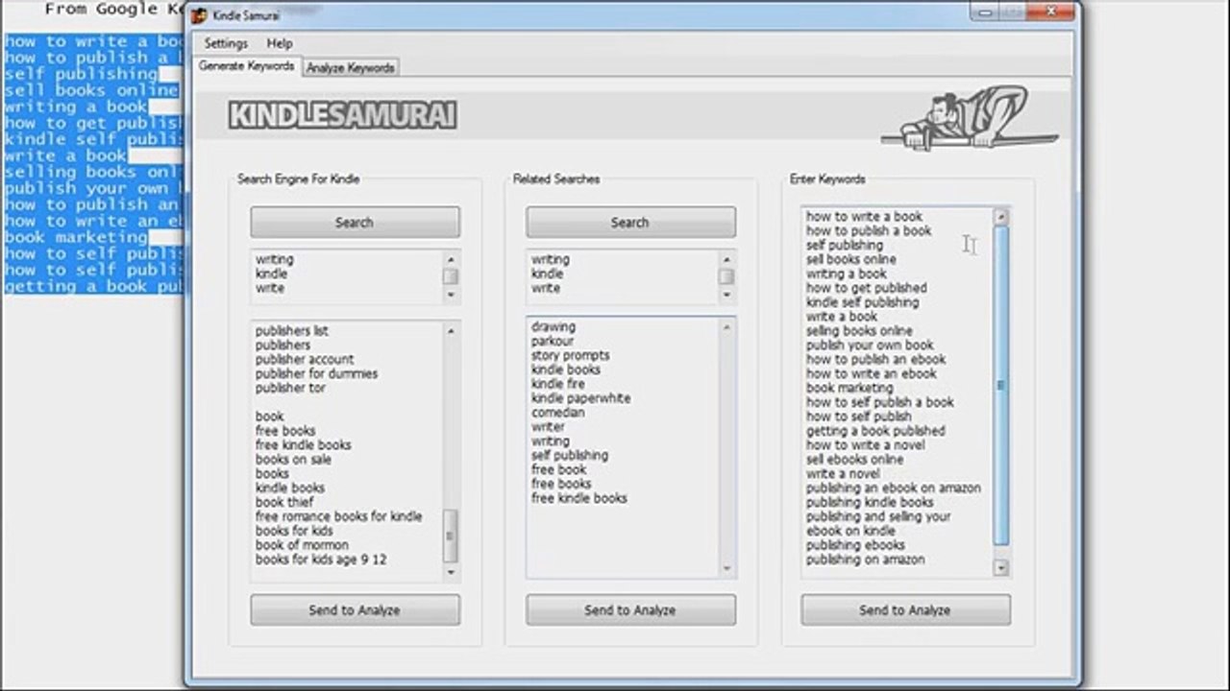1230x691 pixels.
Task: Click 'kindle' in Related Searches seed box
Action: pos(548,274)
